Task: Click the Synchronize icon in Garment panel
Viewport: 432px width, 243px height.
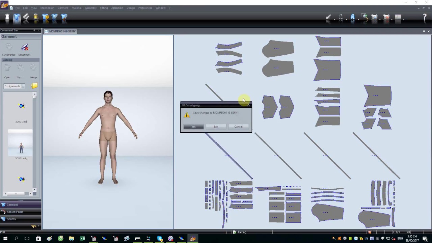Action: [9, 48]
